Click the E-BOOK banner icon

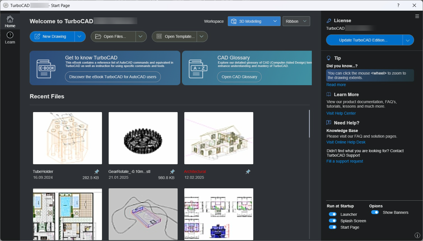click(x=46, y=69)
